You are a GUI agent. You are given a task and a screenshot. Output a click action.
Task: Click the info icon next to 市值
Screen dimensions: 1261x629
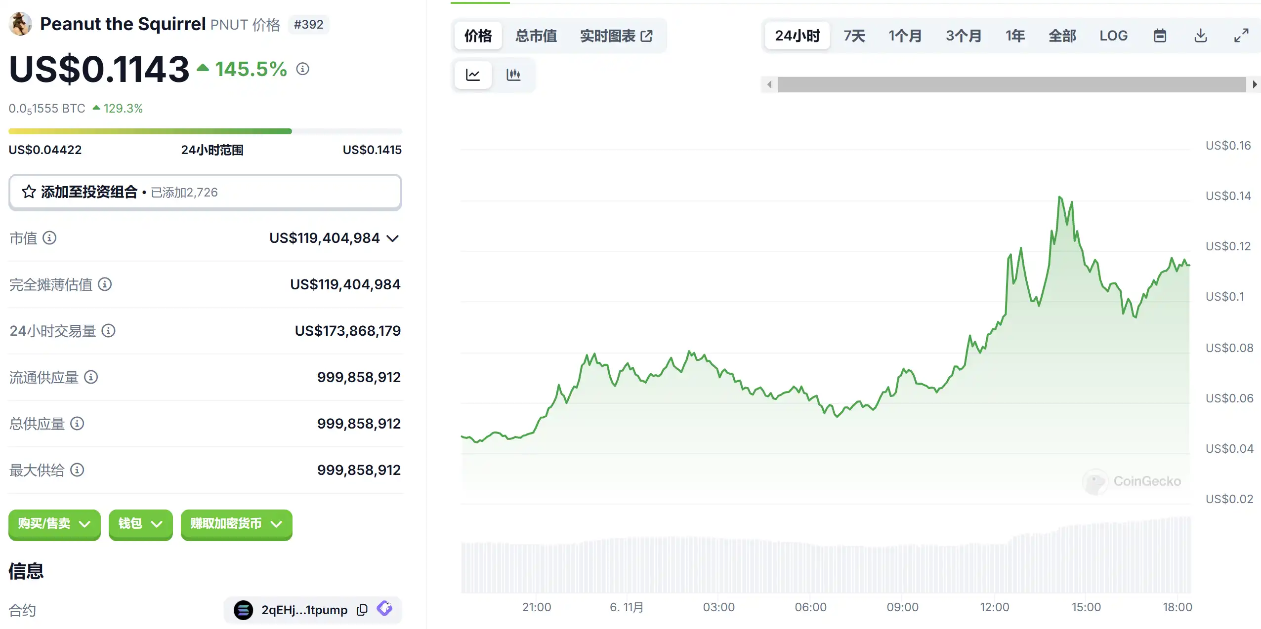coord(49,238)
